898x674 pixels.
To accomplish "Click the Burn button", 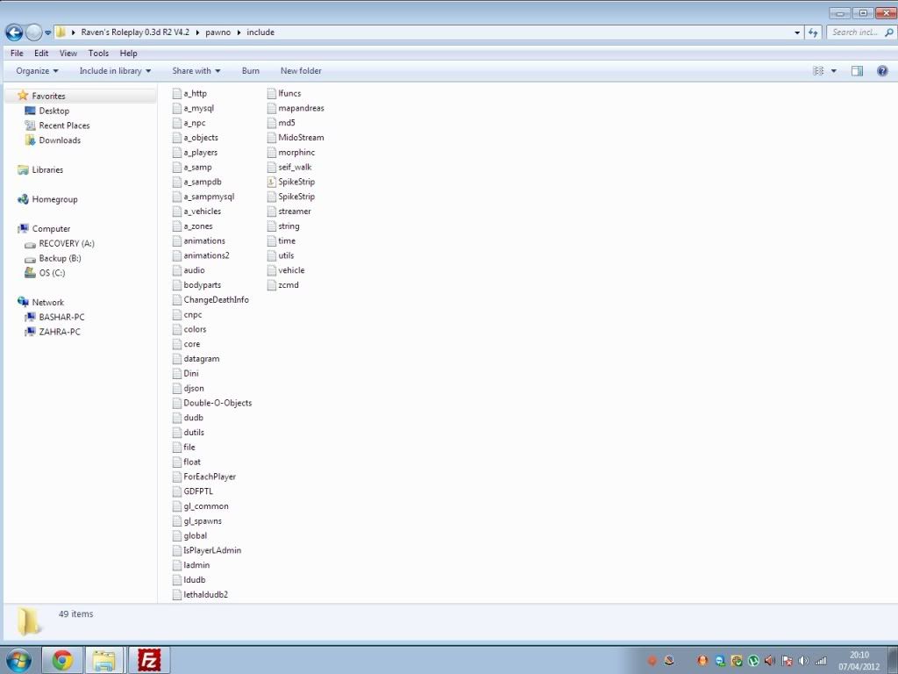I will [x=250, y=71].
